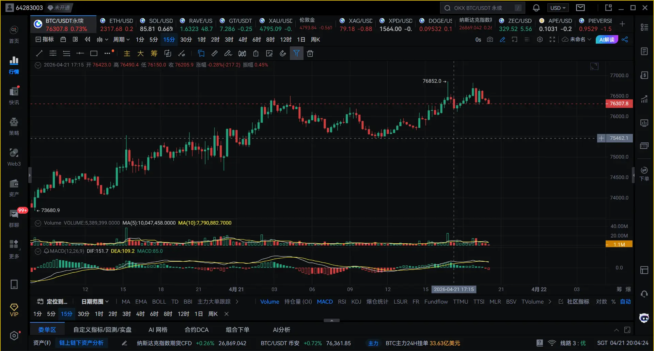This screenshot has height=351, width=654.
Task: Select the 主 gold tool icon
Action: pyautogui.click(x=127, y=54)
